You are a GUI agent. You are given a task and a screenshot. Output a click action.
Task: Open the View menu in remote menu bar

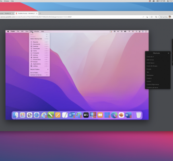point(27,31)
